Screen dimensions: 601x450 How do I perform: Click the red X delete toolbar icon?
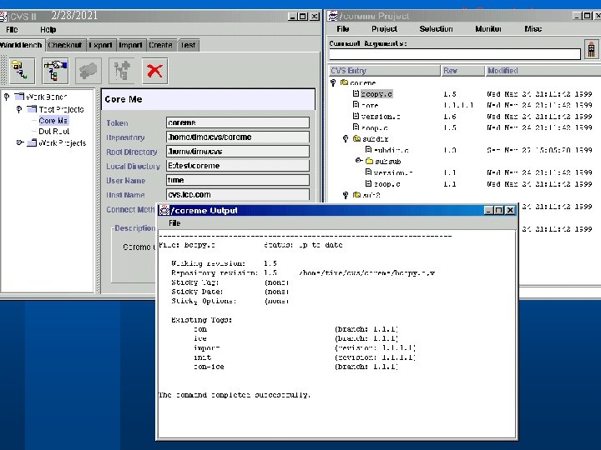155,71
